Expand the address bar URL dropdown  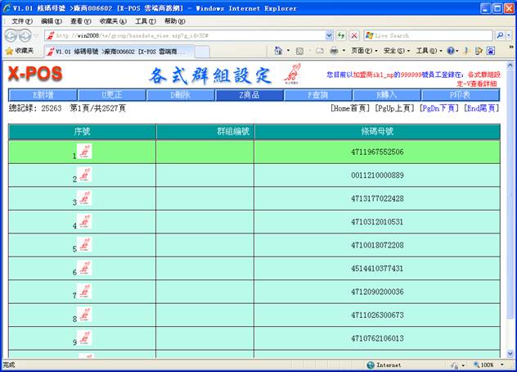click(328, 36)
